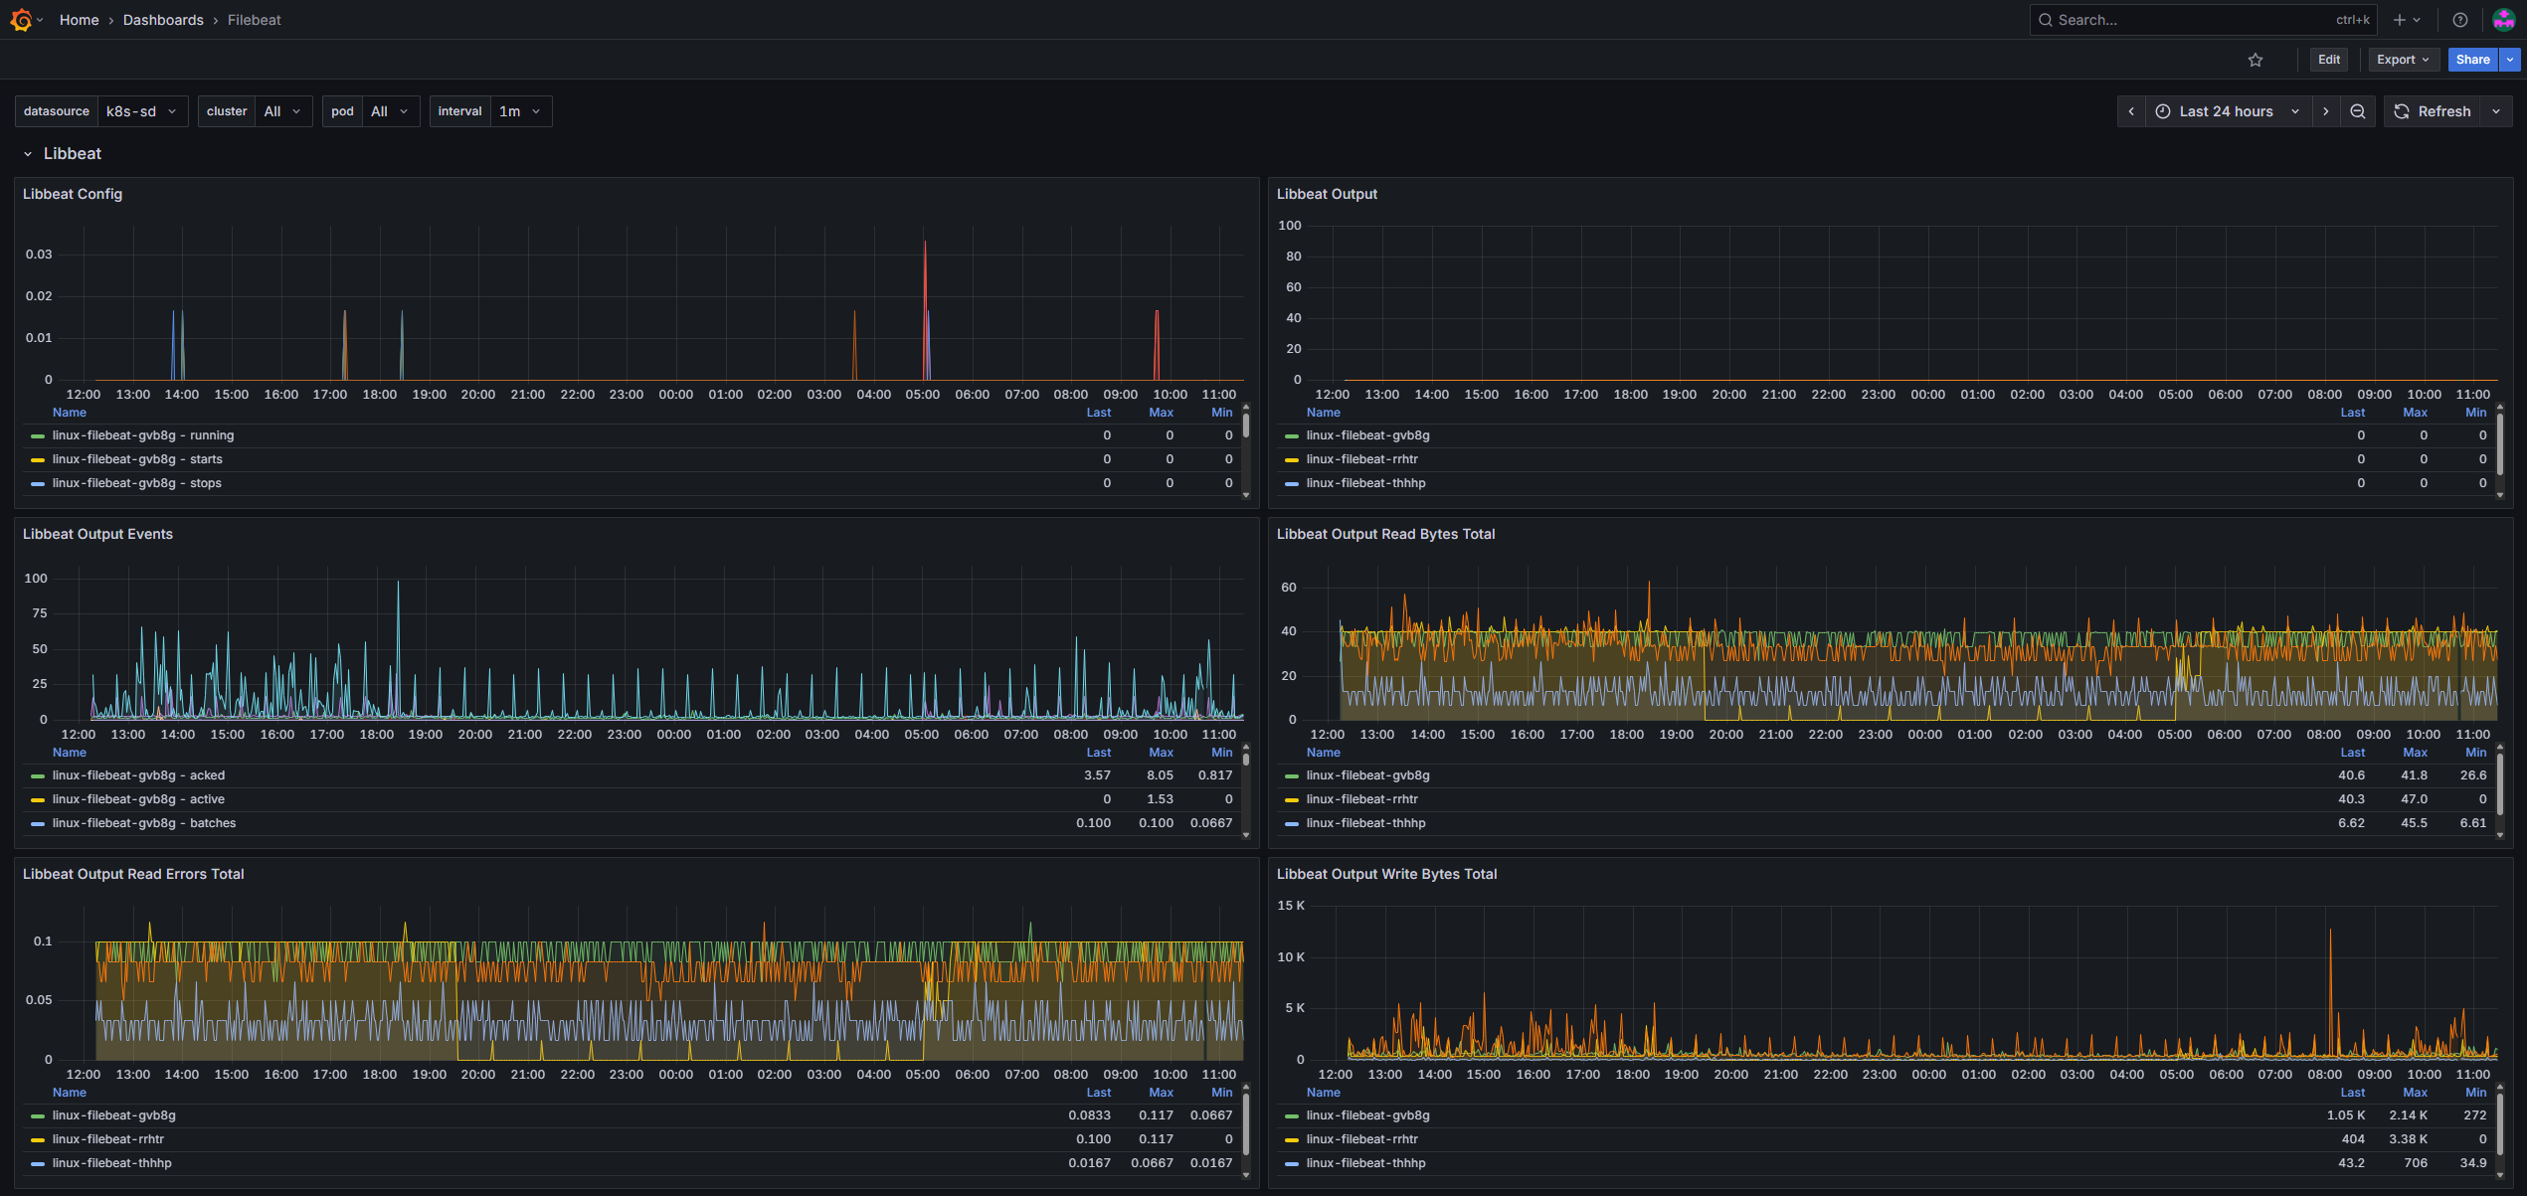
Task: Star this dashboard as favorite
Action: point(2256,60)
